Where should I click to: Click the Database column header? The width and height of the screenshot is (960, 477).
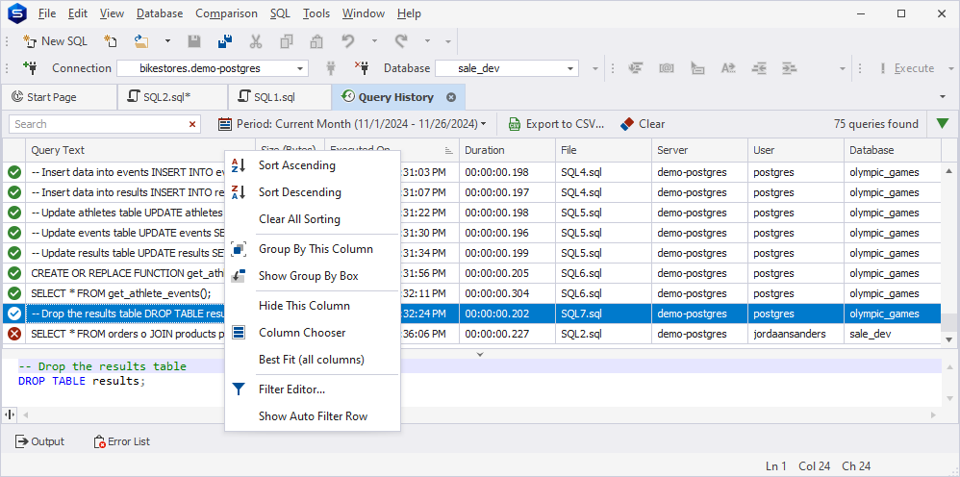(x=892, y=150)
